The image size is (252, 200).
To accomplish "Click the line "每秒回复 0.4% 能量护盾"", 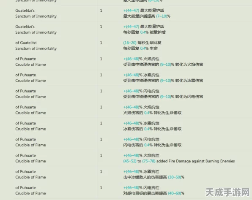I will (x=144, y=32).
